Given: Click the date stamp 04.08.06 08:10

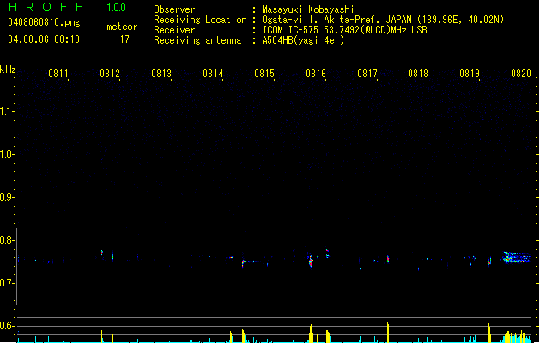Looking at the screenshot, I should click(x=44, y=39).
